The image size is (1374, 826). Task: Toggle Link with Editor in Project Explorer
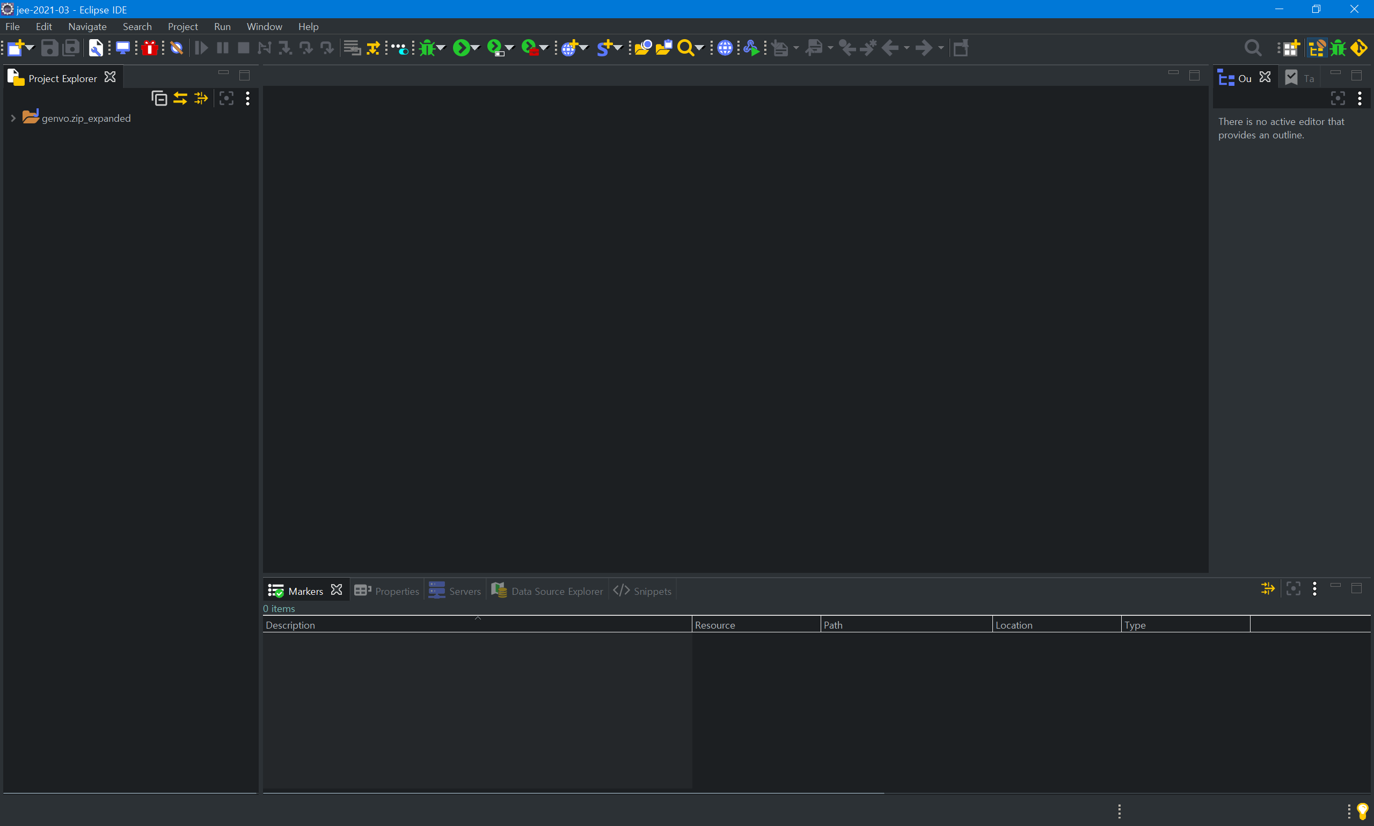coord(180,99)
